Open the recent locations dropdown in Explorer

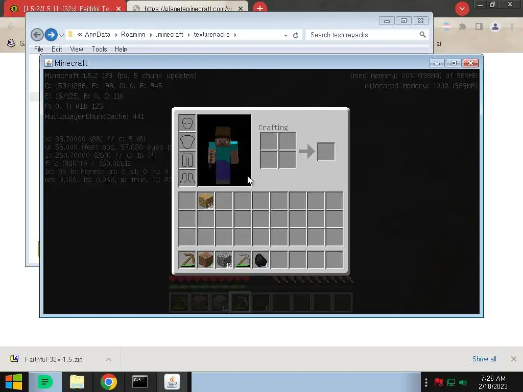click(61, 35)
